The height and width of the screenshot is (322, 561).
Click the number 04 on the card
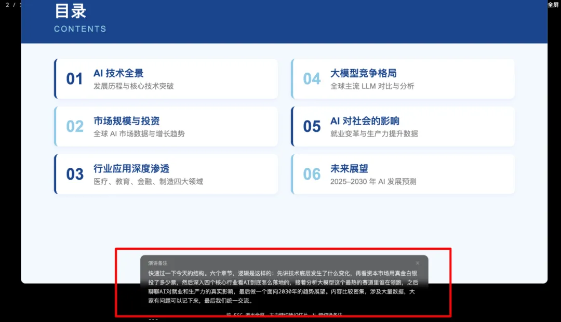click(312, 79)
